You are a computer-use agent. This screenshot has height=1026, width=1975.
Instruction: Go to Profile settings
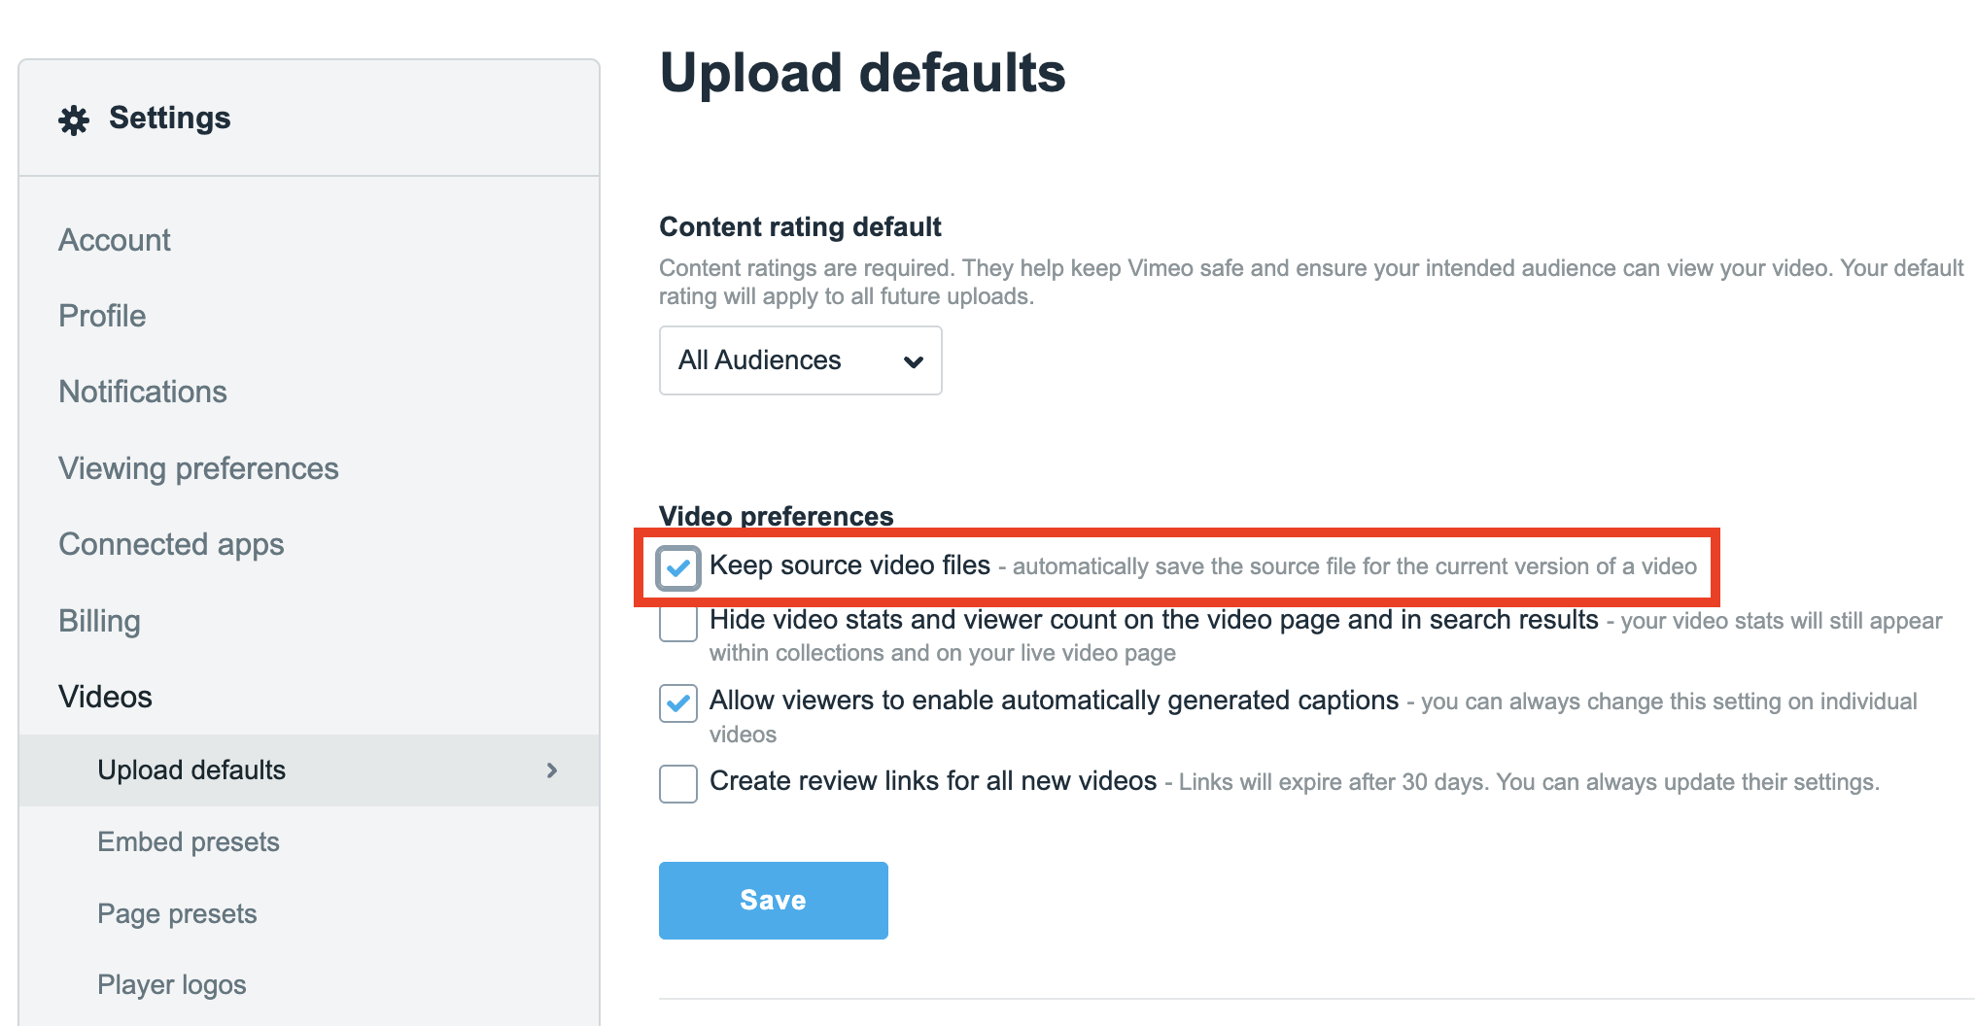pyautogui.click(x=102, y=316)
